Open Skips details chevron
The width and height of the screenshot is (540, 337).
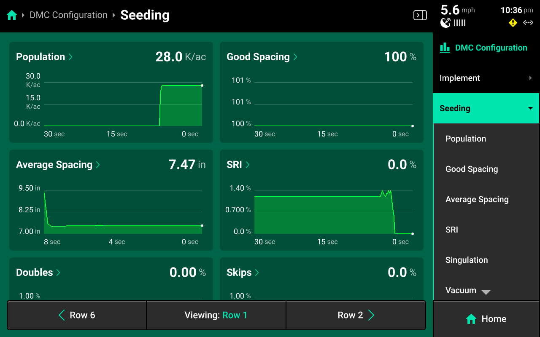(x=256, y=273)
